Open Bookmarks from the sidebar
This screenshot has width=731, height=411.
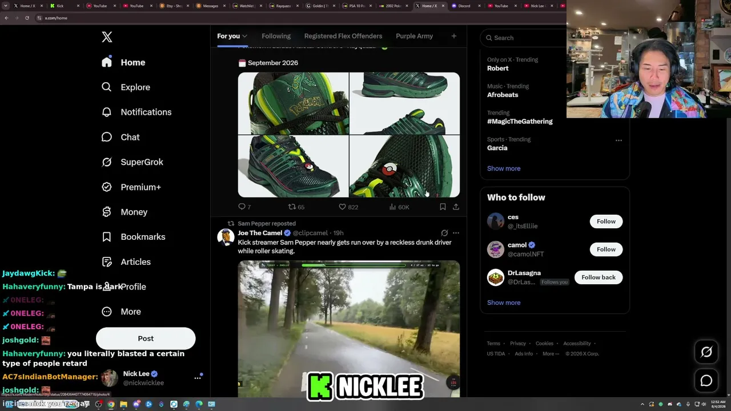click(134, 237)
